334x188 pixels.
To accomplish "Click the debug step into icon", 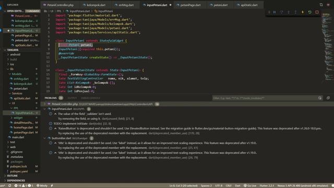I will 289,12.
